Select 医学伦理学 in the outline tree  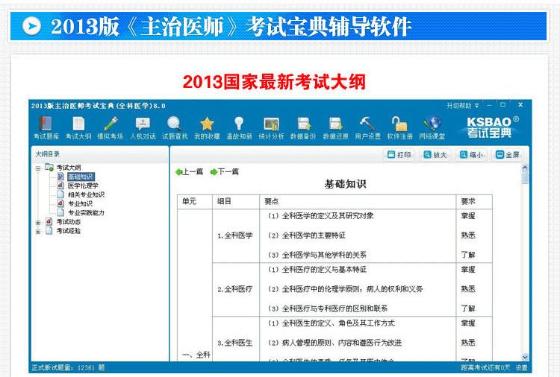tap(83, 186)
